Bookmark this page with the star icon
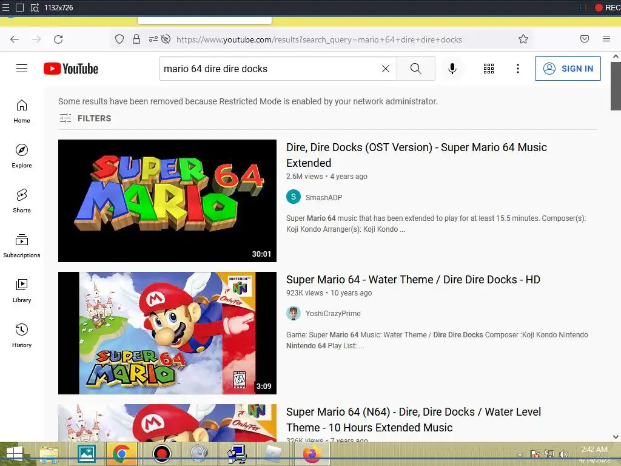The width and height of the screenshot is (621, 466). tap(523, 39)
